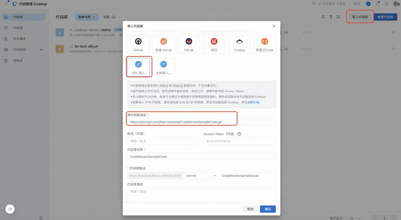Click the blue plus create icon
The image size is (401, 220).
click(368, 4)
